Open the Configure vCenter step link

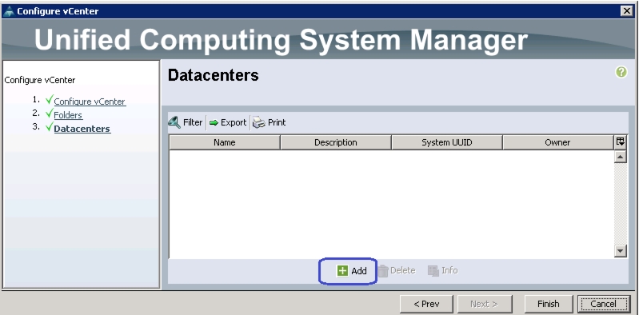point(90,102)
